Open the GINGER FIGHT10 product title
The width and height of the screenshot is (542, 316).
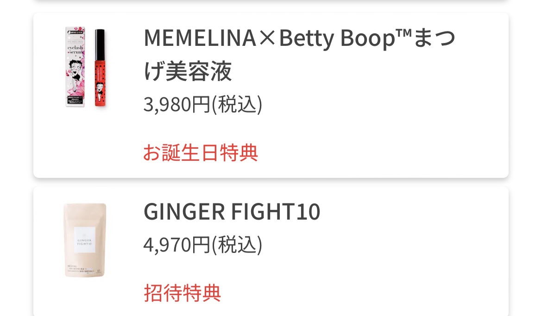[232, 212]
